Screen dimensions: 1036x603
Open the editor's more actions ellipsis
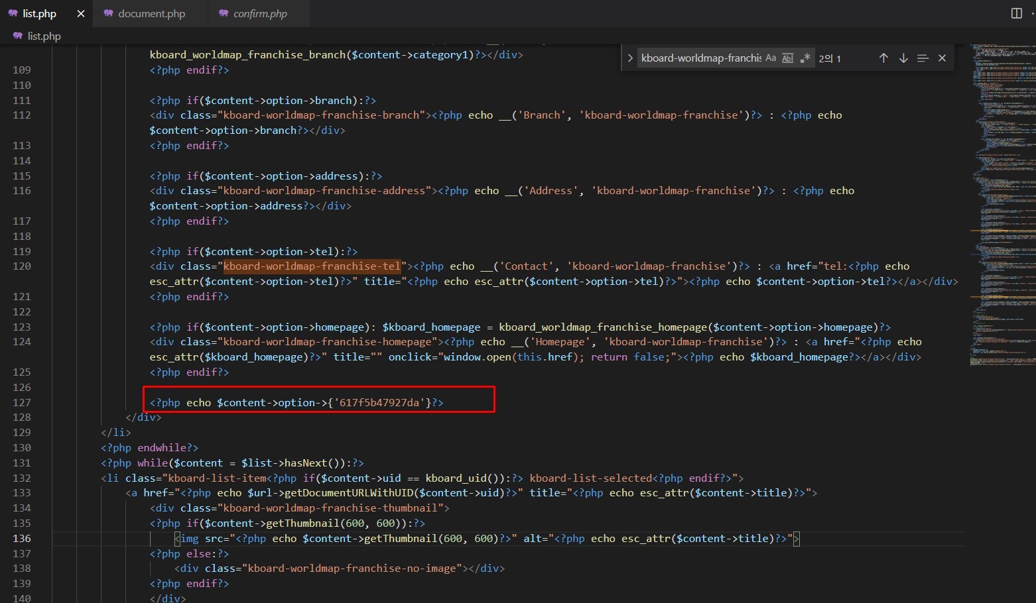point(1032,13)
